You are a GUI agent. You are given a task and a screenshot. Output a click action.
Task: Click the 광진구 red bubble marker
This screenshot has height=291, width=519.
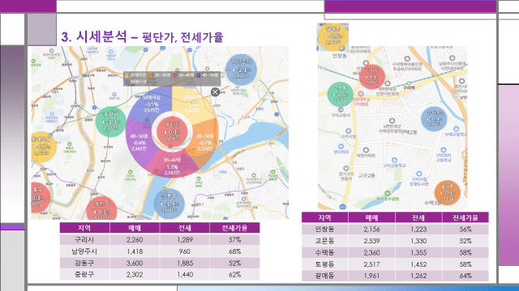pyautogui.click(x=101, y=209)
